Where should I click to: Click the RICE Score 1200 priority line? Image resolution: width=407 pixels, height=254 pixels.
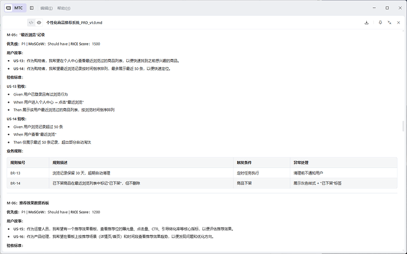[53, 212]
